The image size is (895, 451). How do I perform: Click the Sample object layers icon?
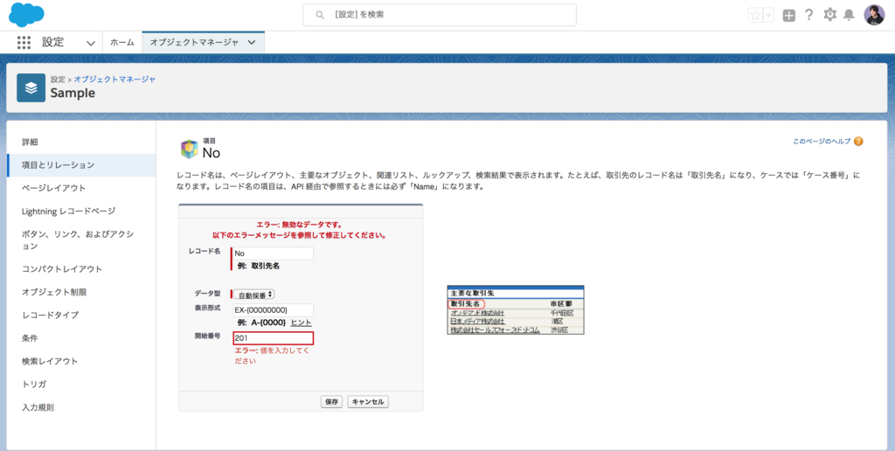[x=31, y=87]
